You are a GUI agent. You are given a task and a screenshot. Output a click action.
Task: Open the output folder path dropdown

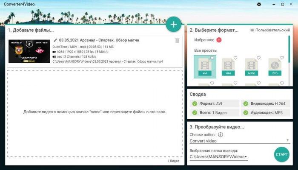219,157
